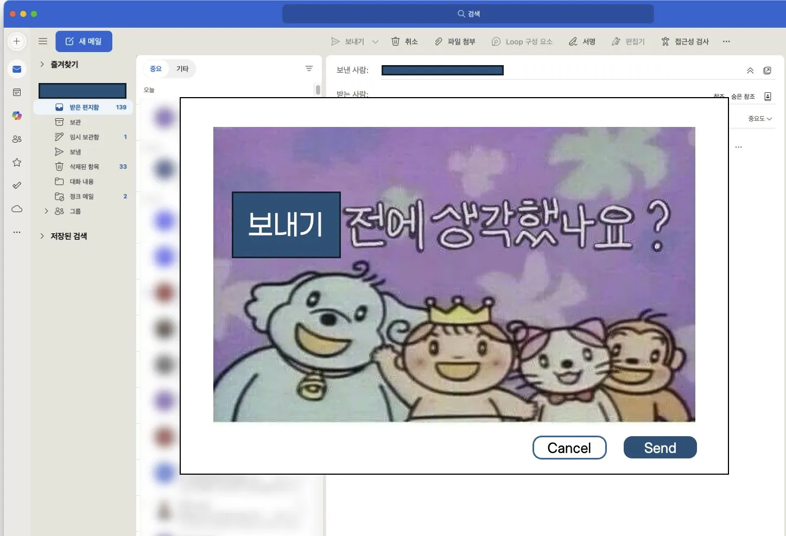Image resolution: width=786 pixels, height=536 pixels.
Task: Click Loop 구성 요소 toolbar item
Action: point(522,41)
